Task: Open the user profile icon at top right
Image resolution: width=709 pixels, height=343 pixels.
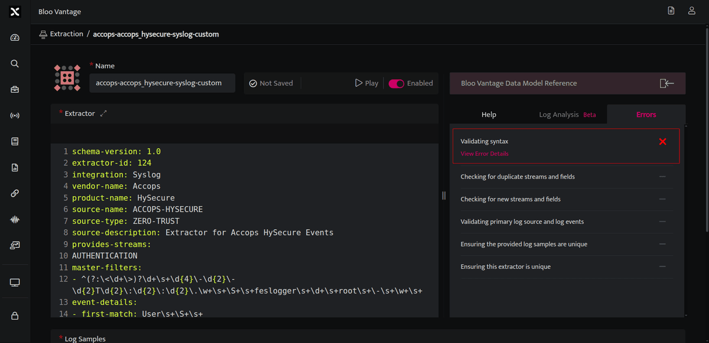Action: tap(691, 11)
